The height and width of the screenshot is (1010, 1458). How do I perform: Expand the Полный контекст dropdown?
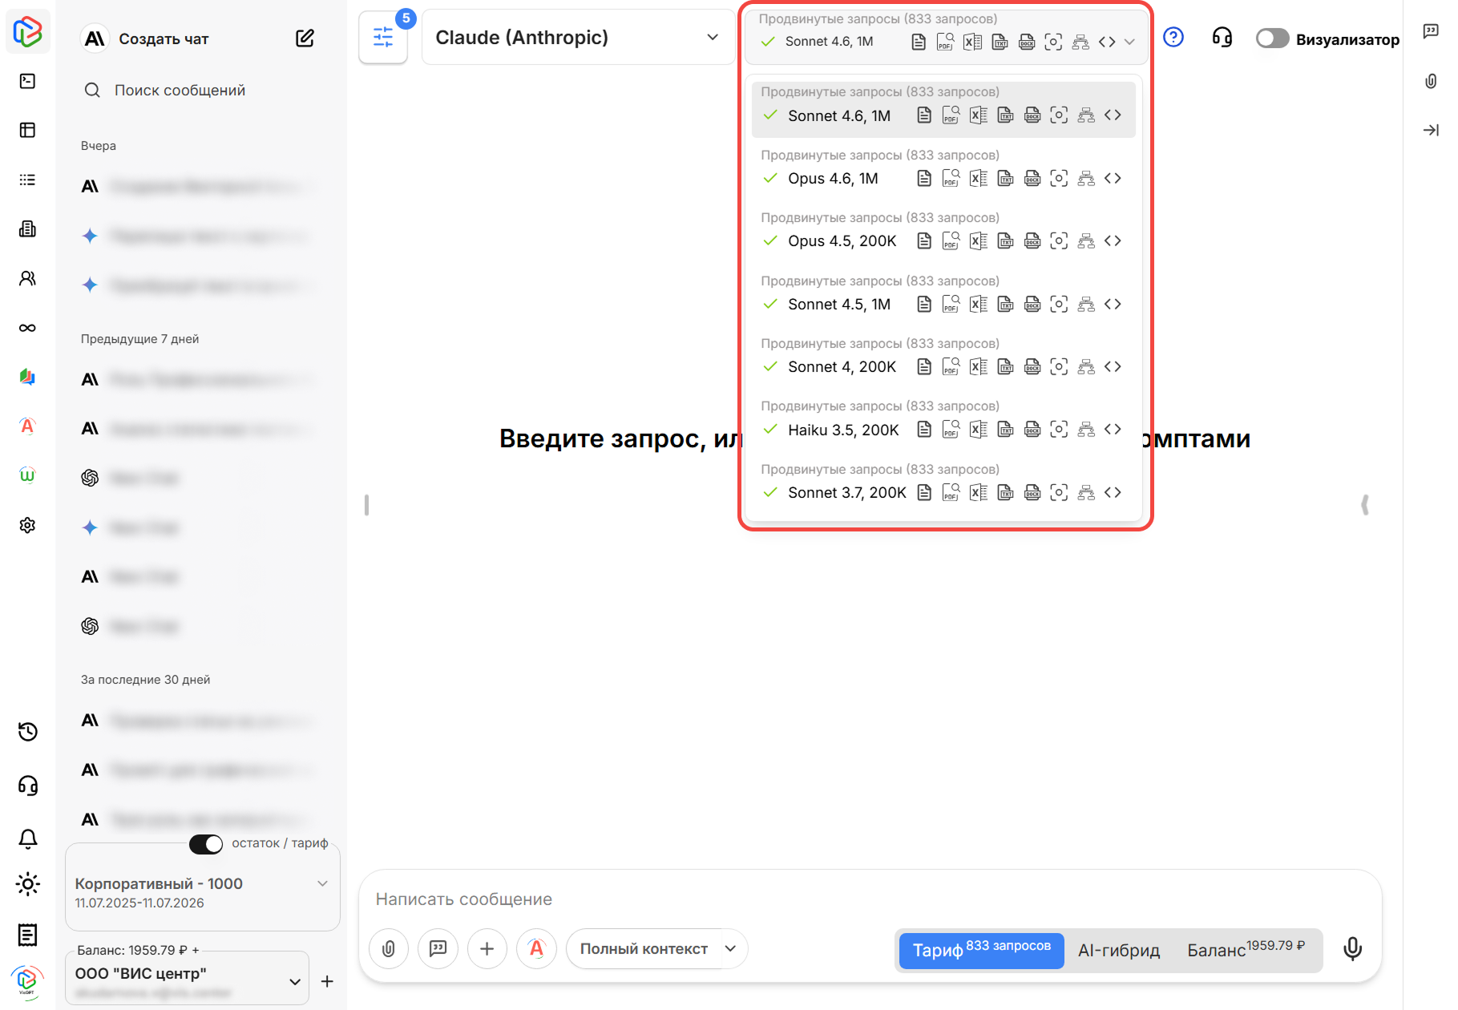[731, 949]
